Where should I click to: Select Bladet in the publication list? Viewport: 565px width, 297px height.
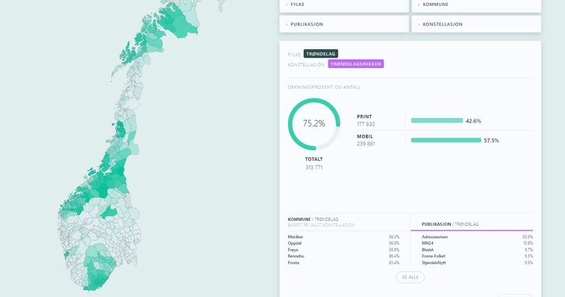coord(428,250)
